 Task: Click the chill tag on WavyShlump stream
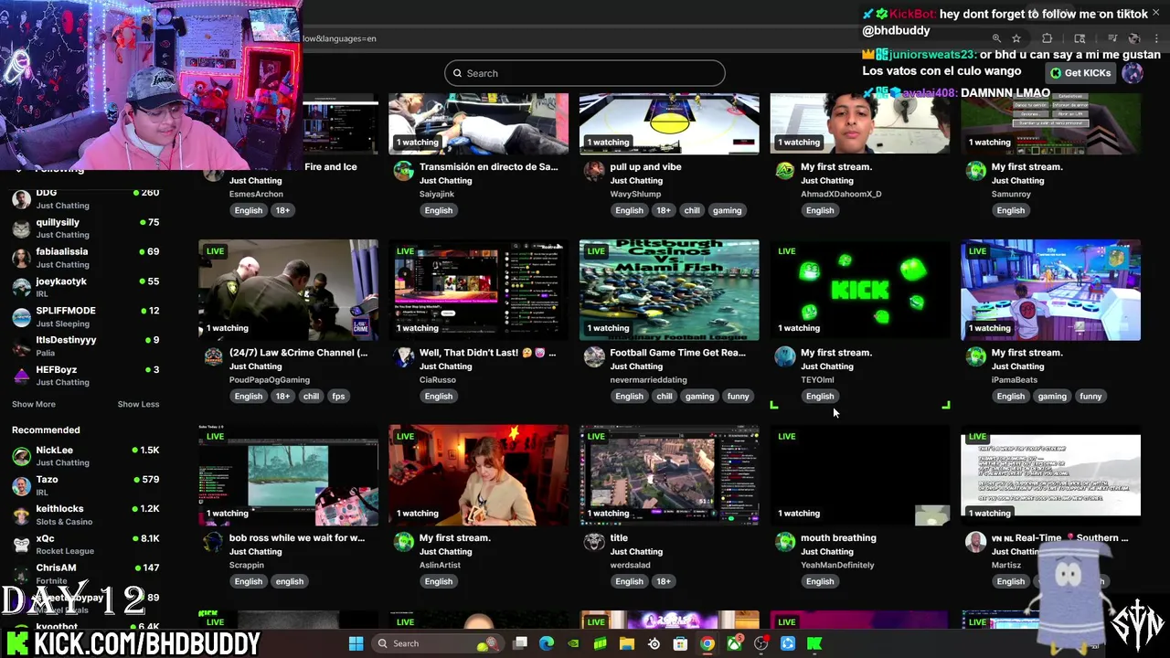click(692, 210)
